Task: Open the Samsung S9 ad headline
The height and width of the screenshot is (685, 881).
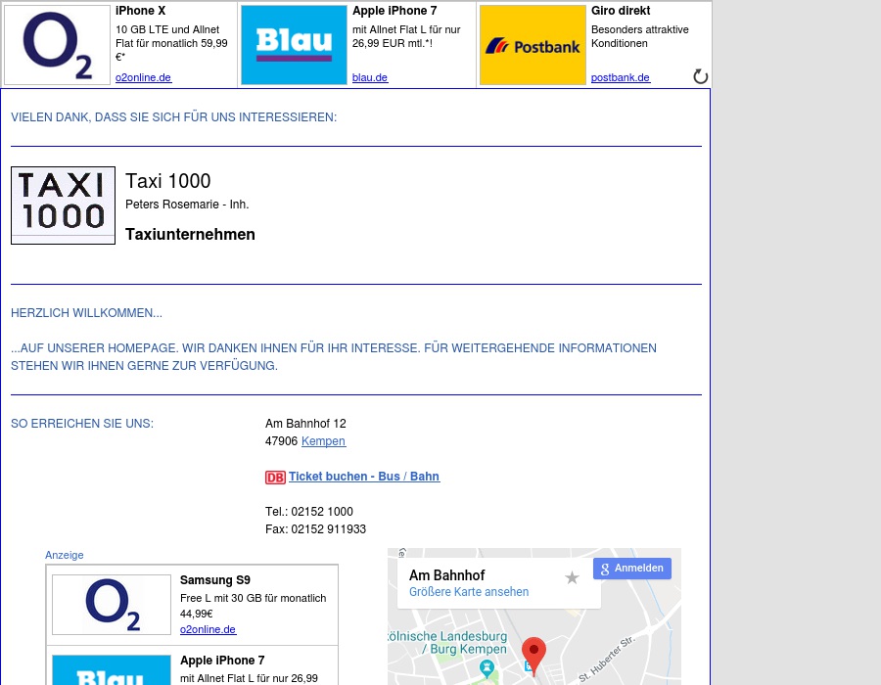Action: point(214,580)
